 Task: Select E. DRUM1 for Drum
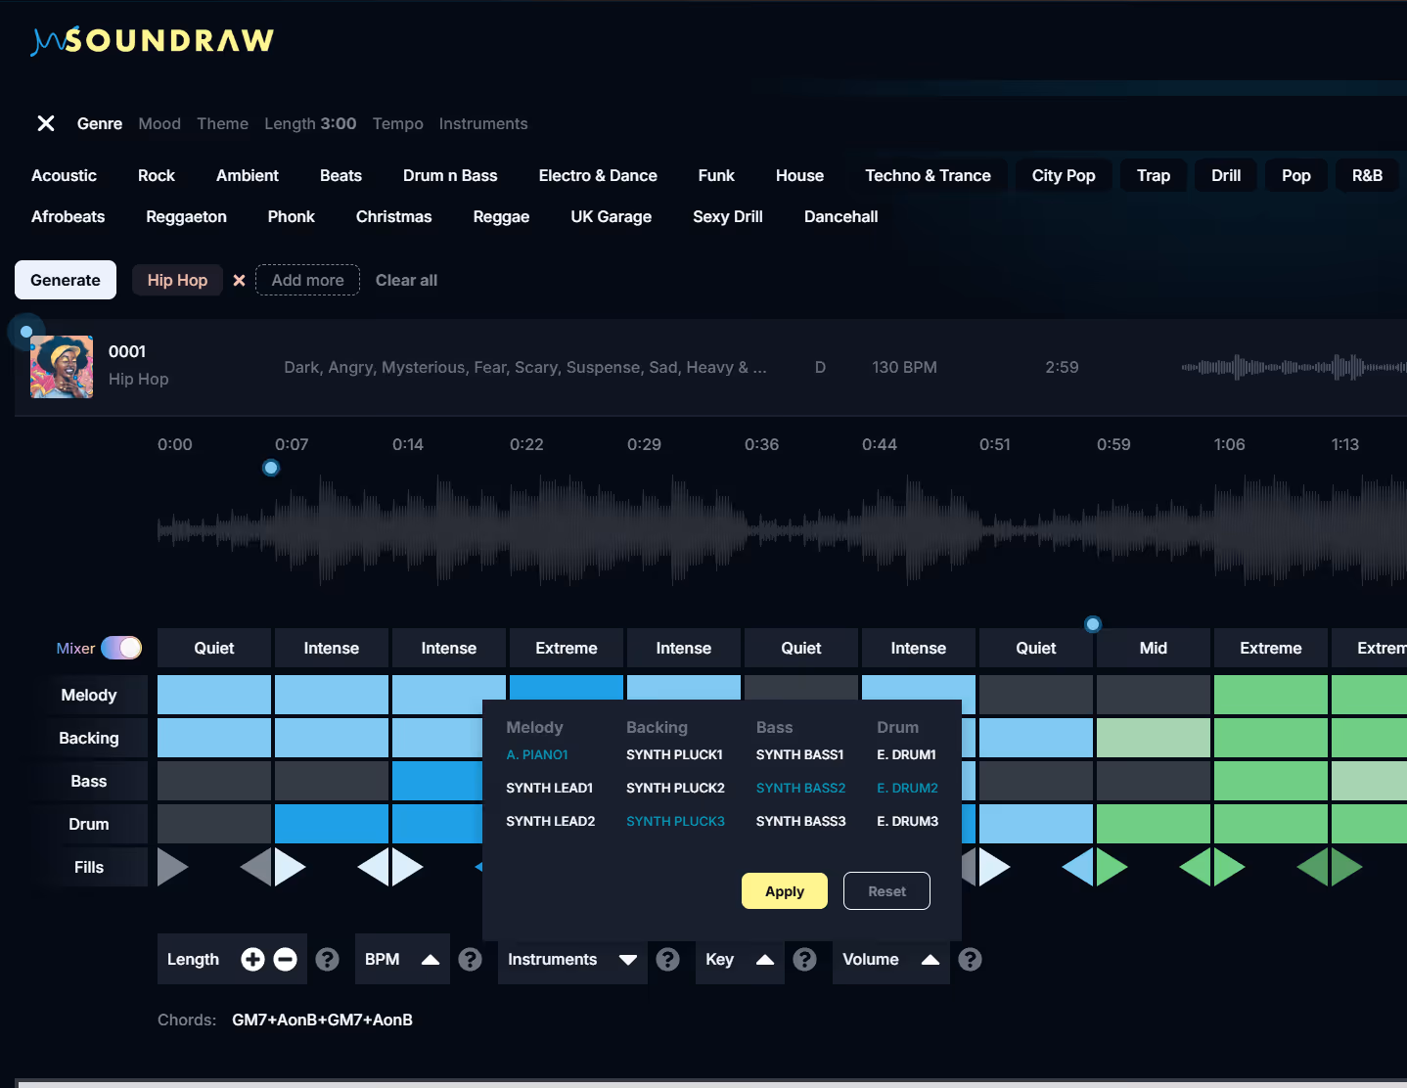[906, 754]
